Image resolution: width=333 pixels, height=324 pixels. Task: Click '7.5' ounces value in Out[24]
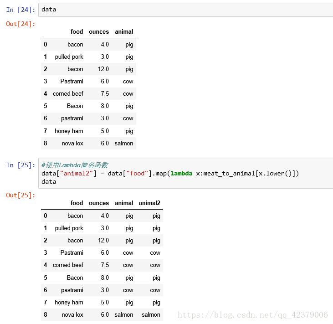point(105,94)
